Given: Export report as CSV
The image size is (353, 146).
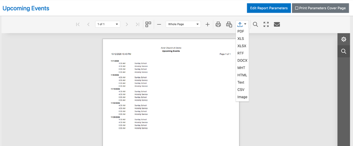Looking at the screenshot, I should [241, 90].
